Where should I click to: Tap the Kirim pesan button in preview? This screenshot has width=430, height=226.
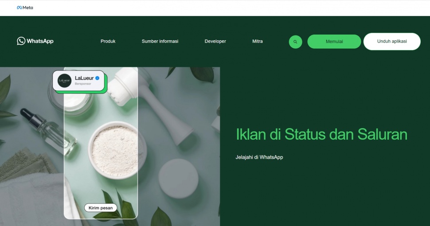pyautogui.click(x=100, y=208)
